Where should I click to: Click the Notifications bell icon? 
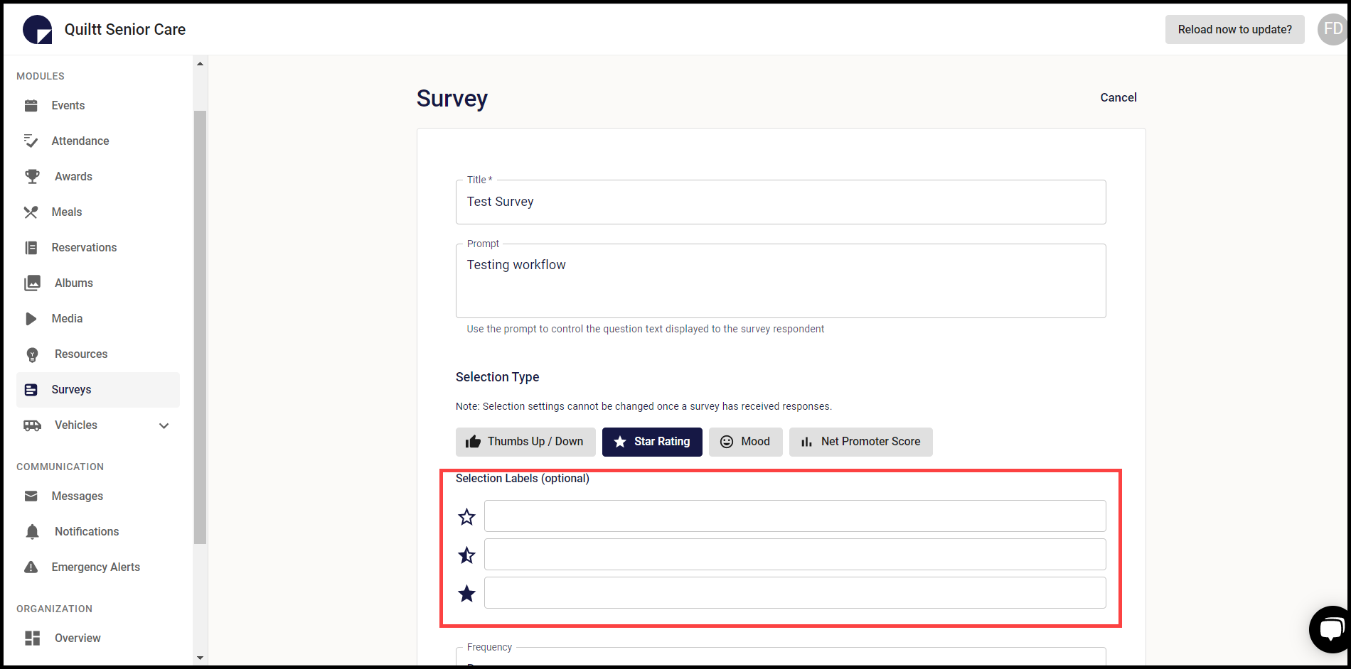tap(32, 532)
